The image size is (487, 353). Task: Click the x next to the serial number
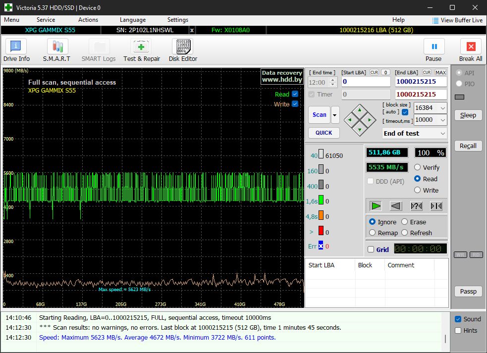click(x=192, y=30)
